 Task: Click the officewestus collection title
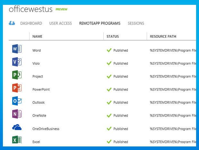coord(30,9)
